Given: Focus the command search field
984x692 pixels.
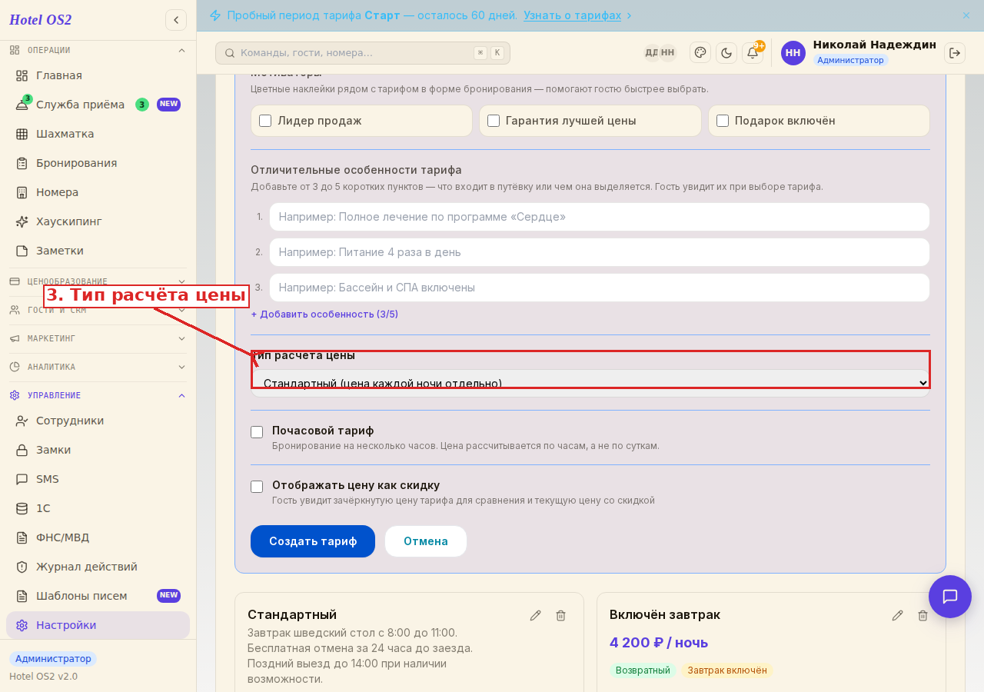Looking at the screenshot, I should [x=363, y=53].
